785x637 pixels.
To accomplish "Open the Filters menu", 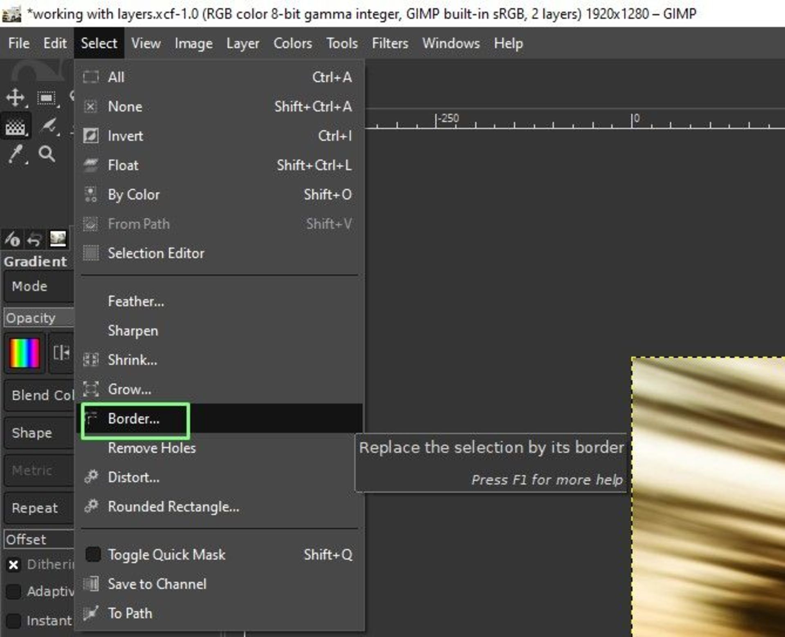I will (x=390, y=43).
